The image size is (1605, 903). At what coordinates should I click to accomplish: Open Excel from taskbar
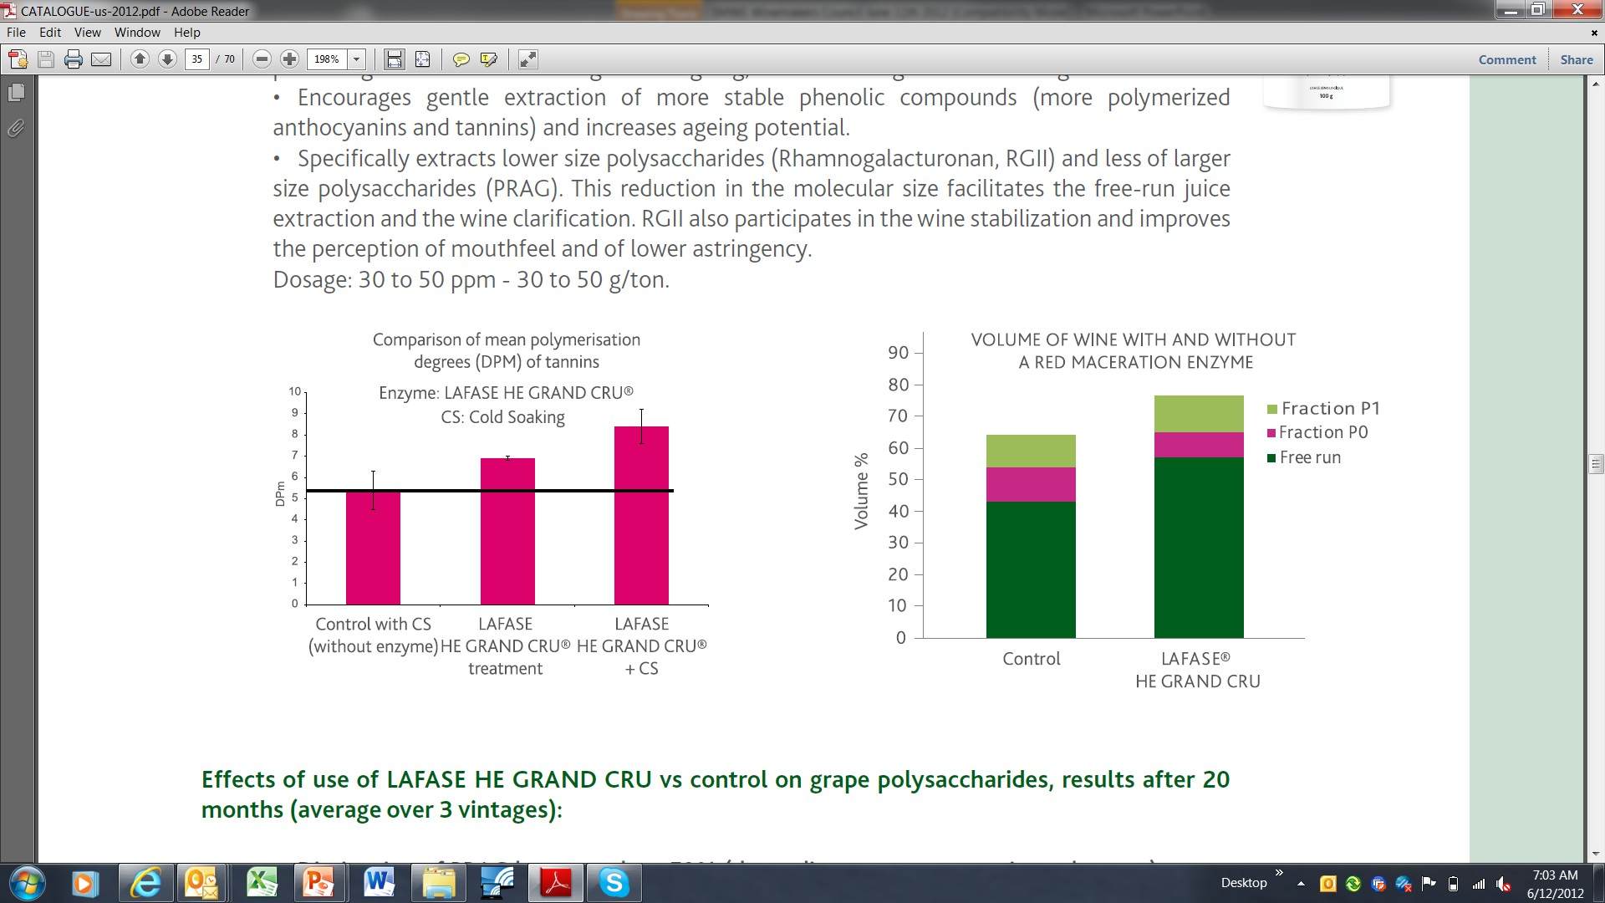(262, 883)
